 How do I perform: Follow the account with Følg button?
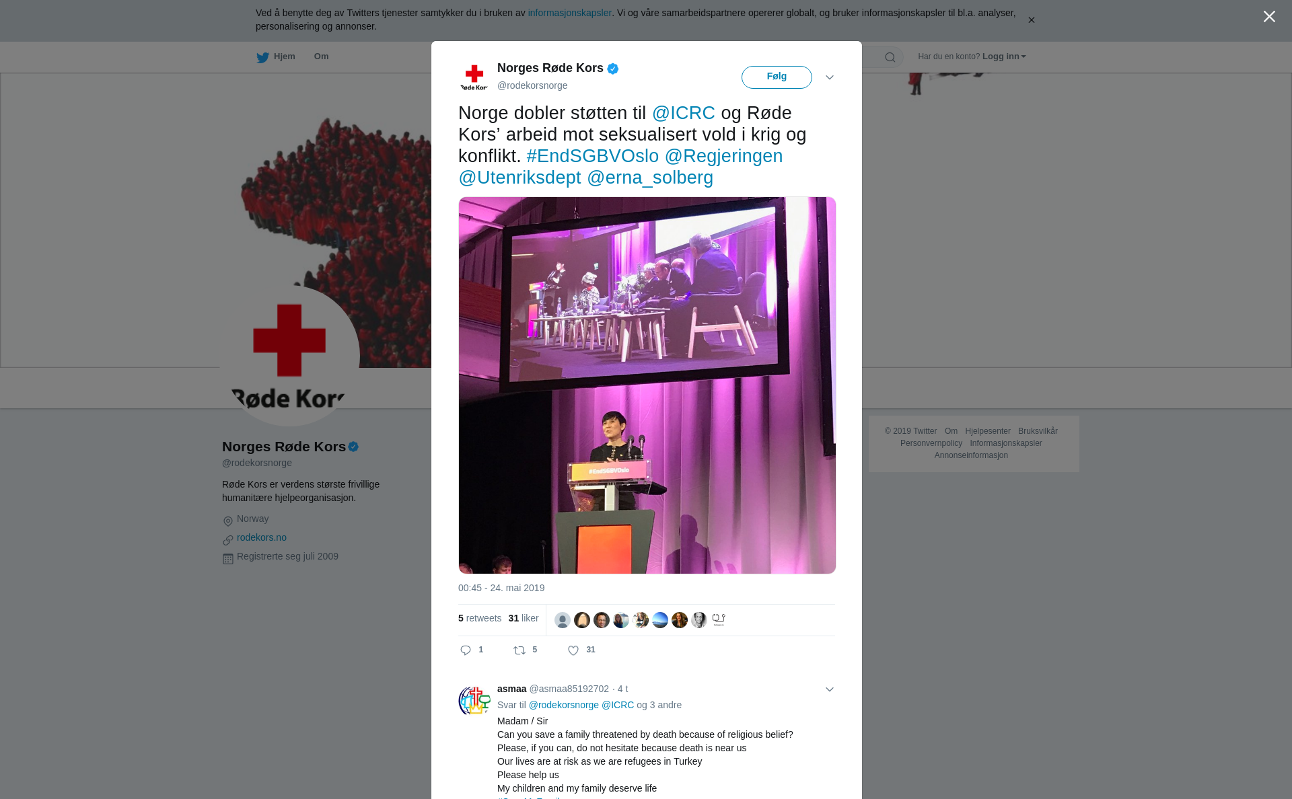pos(777,77)
